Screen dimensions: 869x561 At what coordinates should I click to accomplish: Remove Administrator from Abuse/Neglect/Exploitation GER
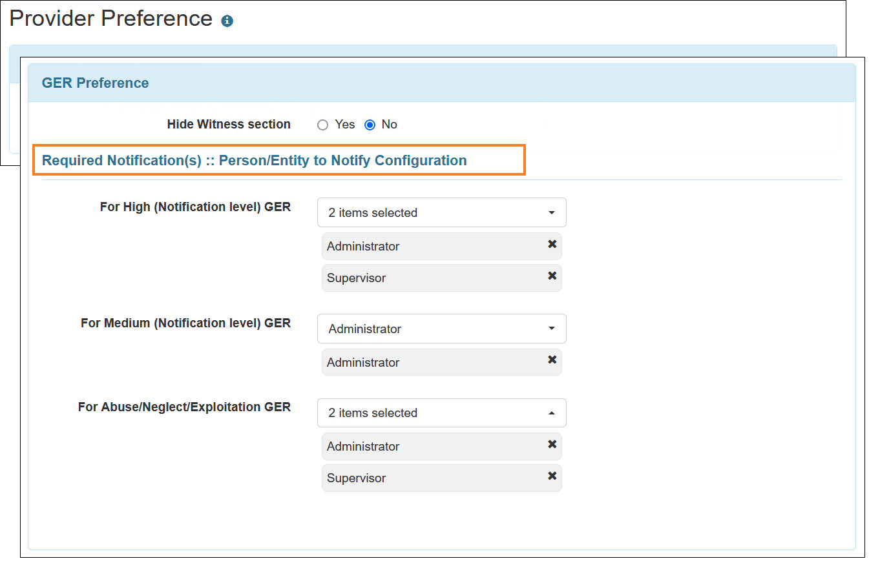(x=552, y=444)
